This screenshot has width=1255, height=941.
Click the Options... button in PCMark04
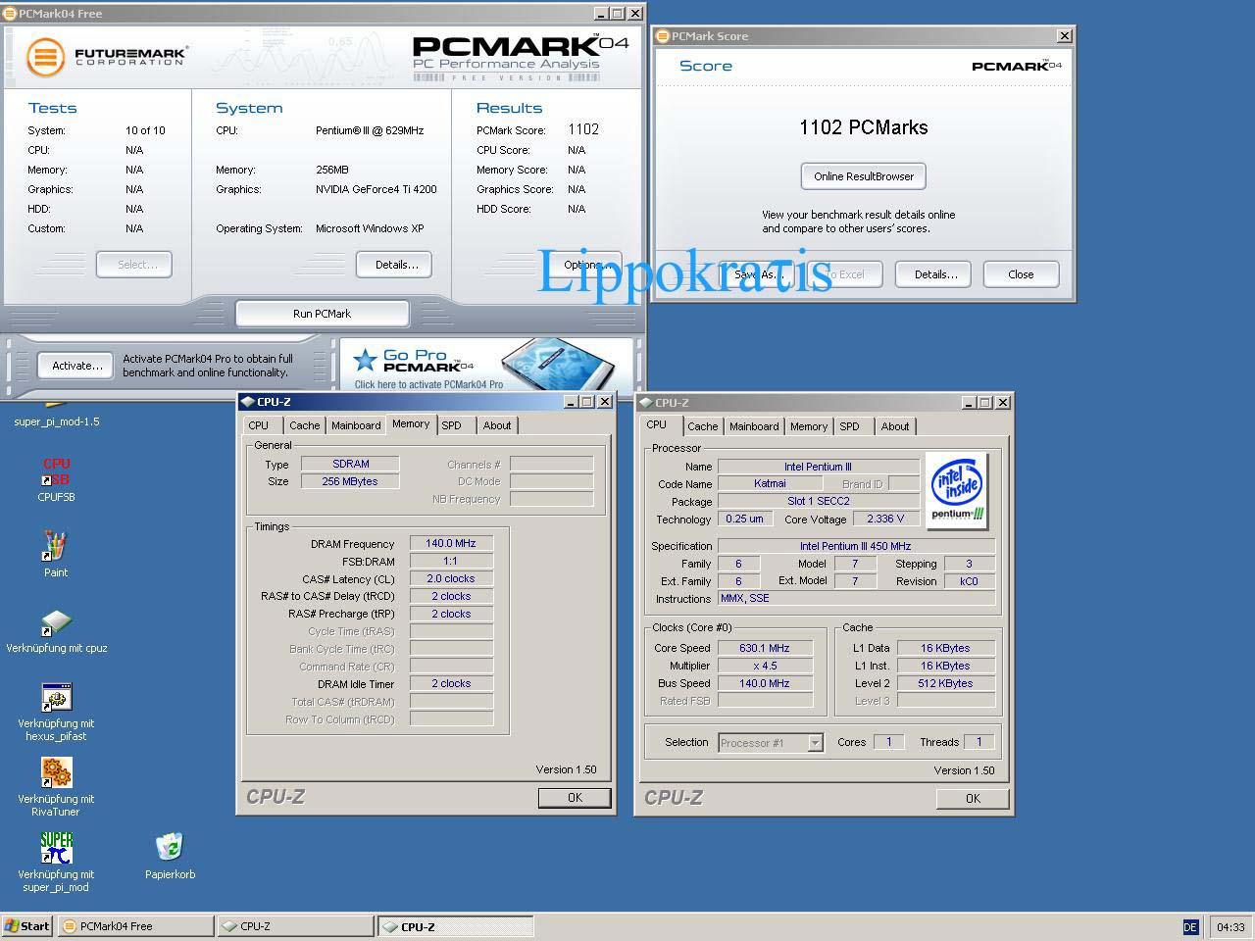(x=585, y=265)
